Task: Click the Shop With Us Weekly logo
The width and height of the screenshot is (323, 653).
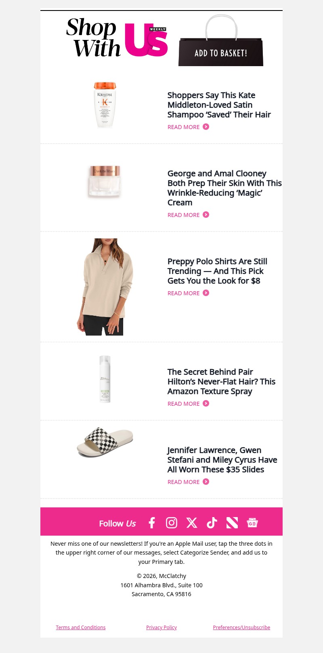Action: click(117, 38)
